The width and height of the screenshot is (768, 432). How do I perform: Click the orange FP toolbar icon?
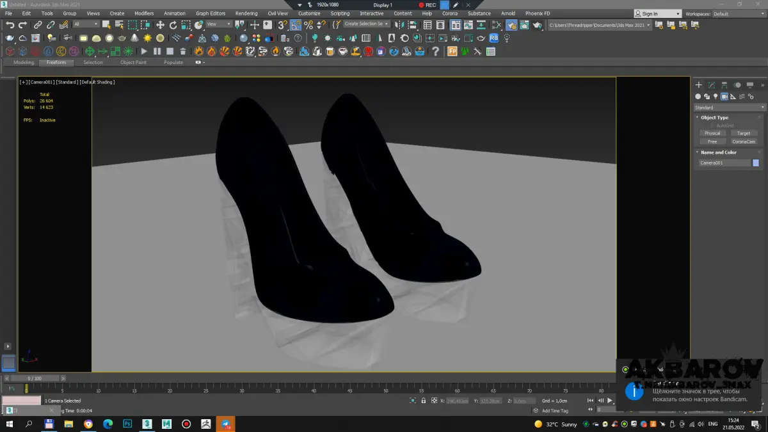coord(452,51)
